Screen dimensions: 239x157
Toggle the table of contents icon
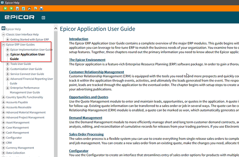point(43,18)
